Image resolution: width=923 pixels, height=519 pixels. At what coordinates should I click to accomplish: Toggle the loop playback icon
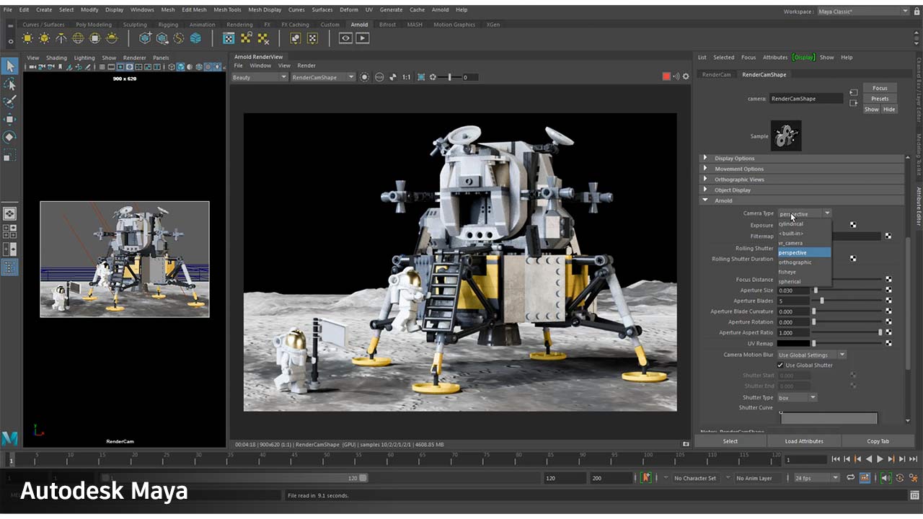tap(850, 478)
